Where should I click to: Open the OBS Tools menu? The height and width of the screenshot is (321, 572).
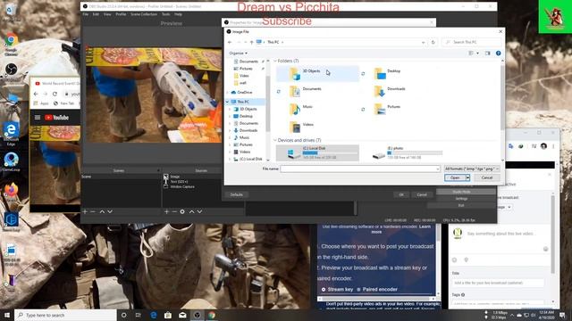pos(165,14)
